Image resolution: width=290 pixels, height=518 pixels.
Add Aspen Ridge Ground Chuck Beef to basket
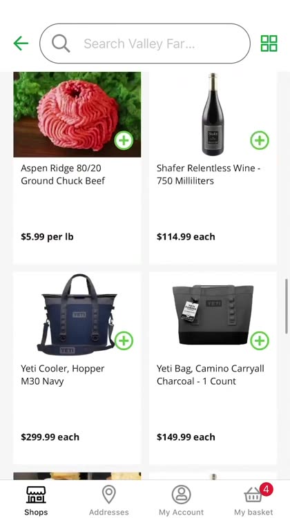[x=124, y=140]
